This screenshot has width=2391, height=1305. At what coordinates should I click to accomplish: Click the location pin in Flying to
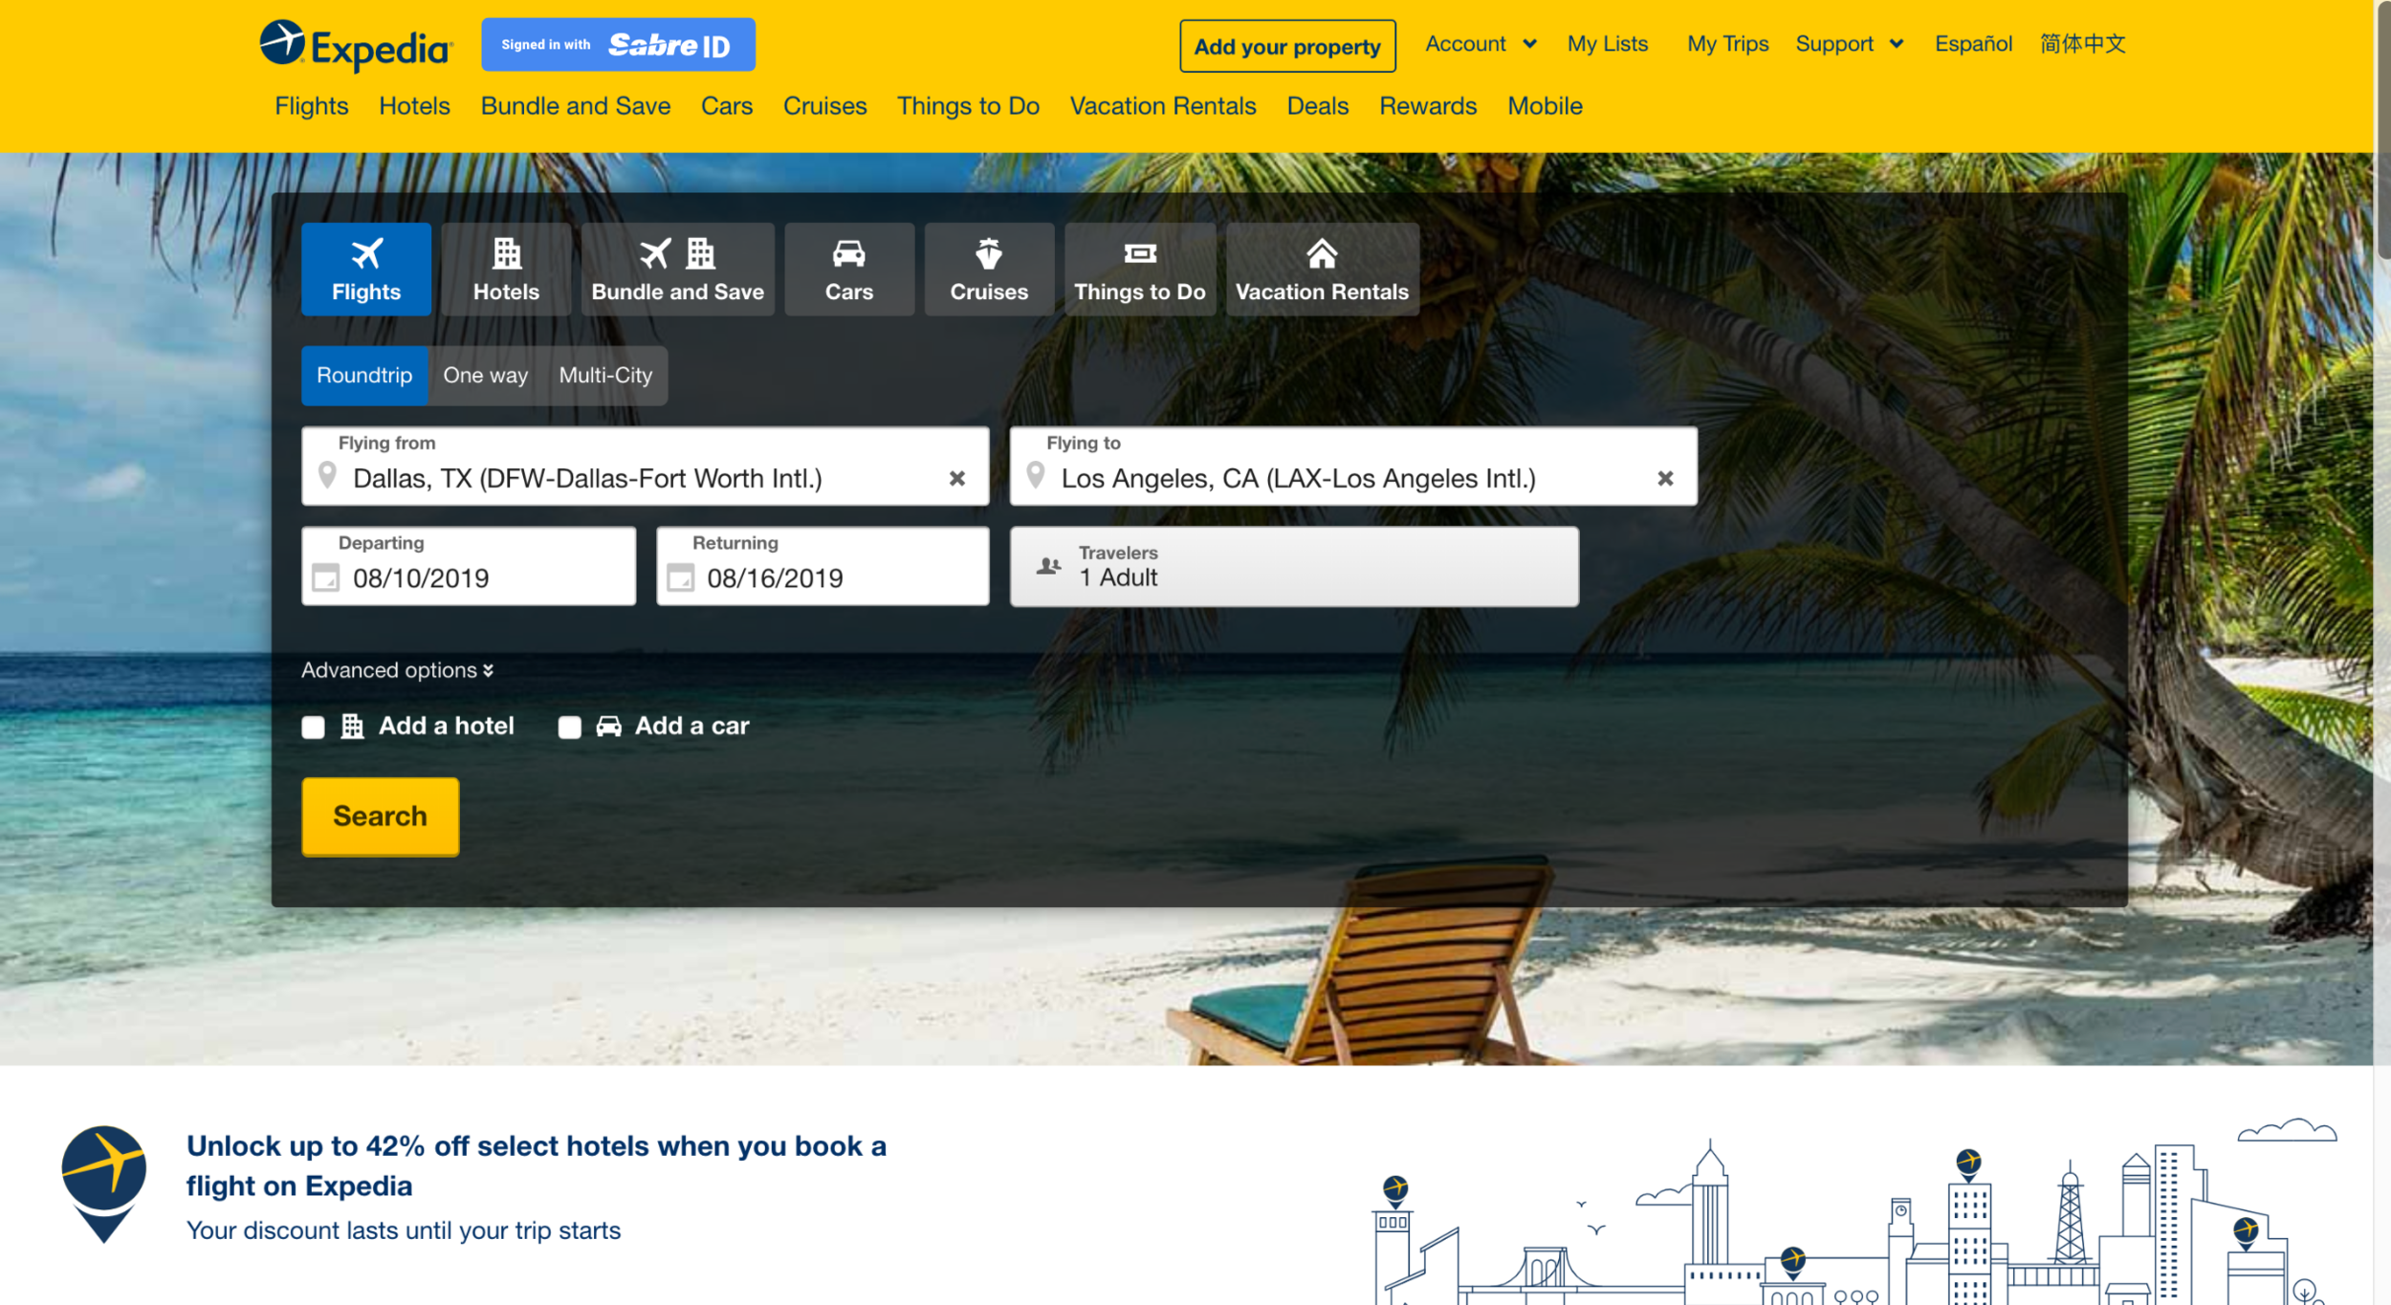coord(1035,475)
